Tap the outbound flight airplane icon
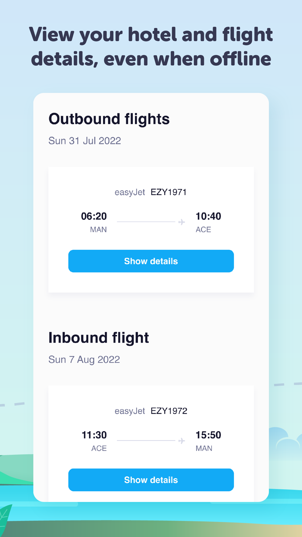Screen dimensions: 302x537 tap(182, 222)
